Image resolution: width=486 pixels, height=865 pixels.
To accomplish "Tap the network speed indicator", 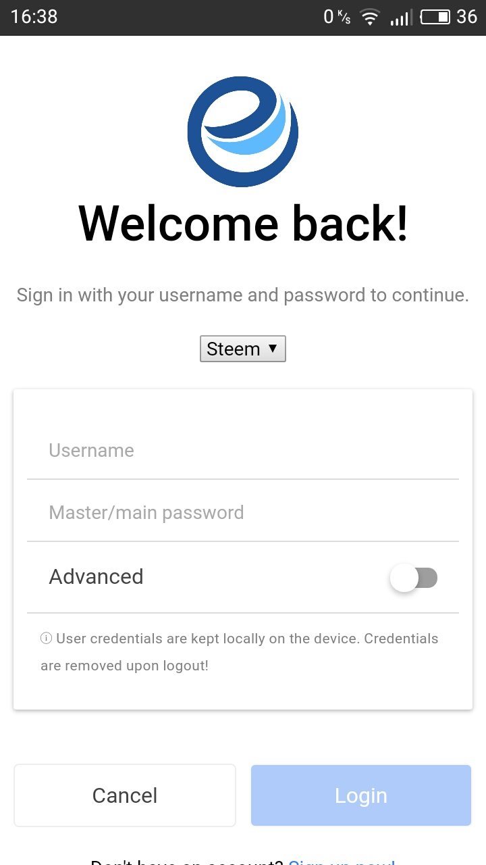I will click(337, 17).
